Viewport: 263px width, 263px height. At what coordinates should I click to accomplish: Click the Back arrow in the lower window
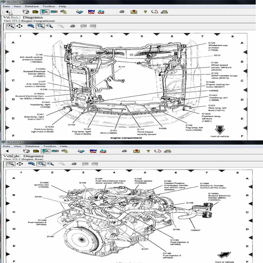pyautogui.click(x=7, y=151)
